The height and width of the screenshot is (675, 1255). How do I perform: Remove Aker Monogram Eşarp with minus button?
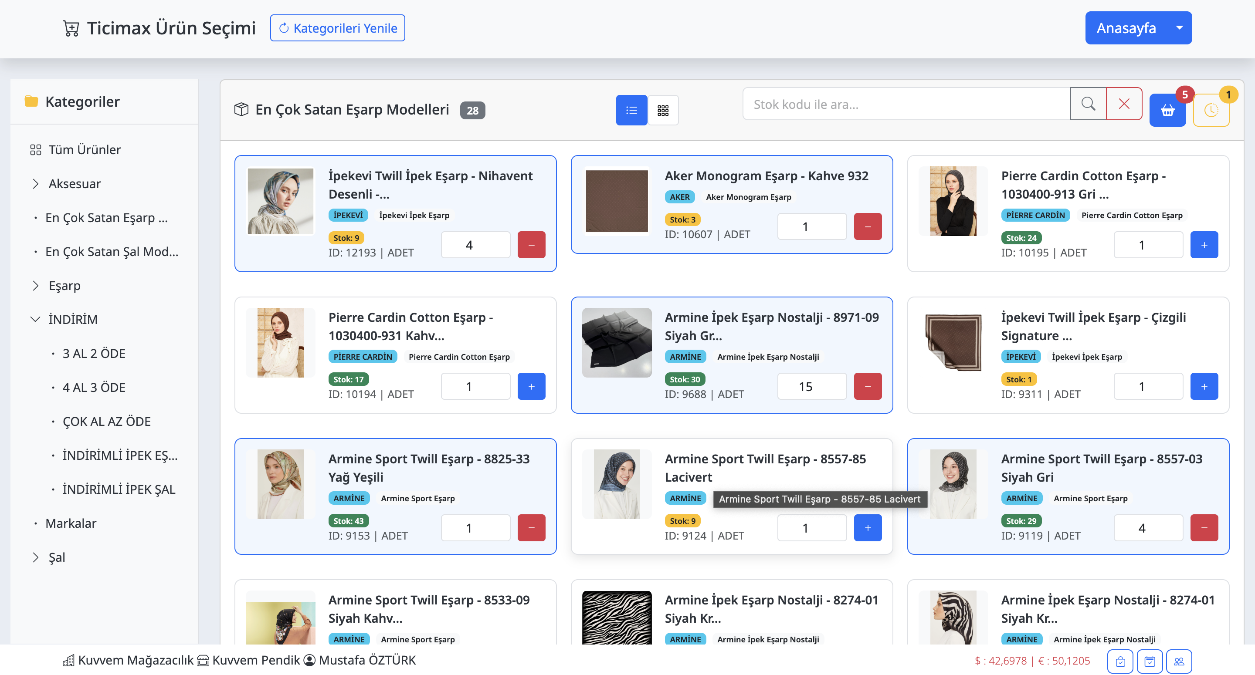(867, 226)
